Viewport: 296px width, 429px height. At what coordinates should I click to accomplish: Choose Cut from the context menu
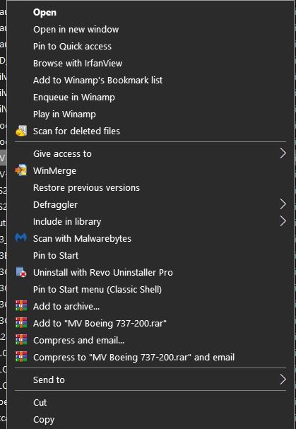tap(40, 402)
